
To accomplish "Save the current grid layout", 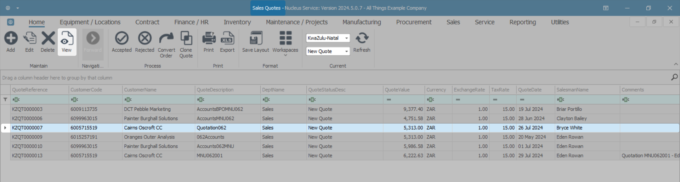I will tap(255, 39).
